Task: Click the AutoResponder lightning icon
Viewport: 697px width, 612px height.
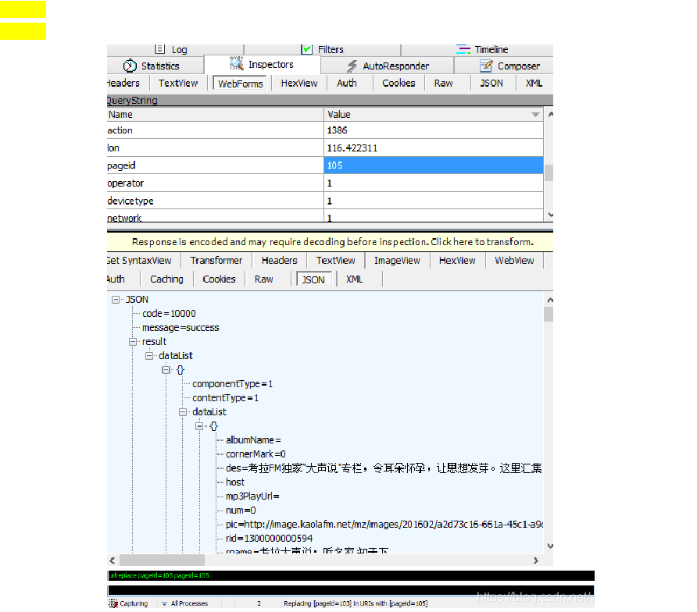Action: coord(352,66)
